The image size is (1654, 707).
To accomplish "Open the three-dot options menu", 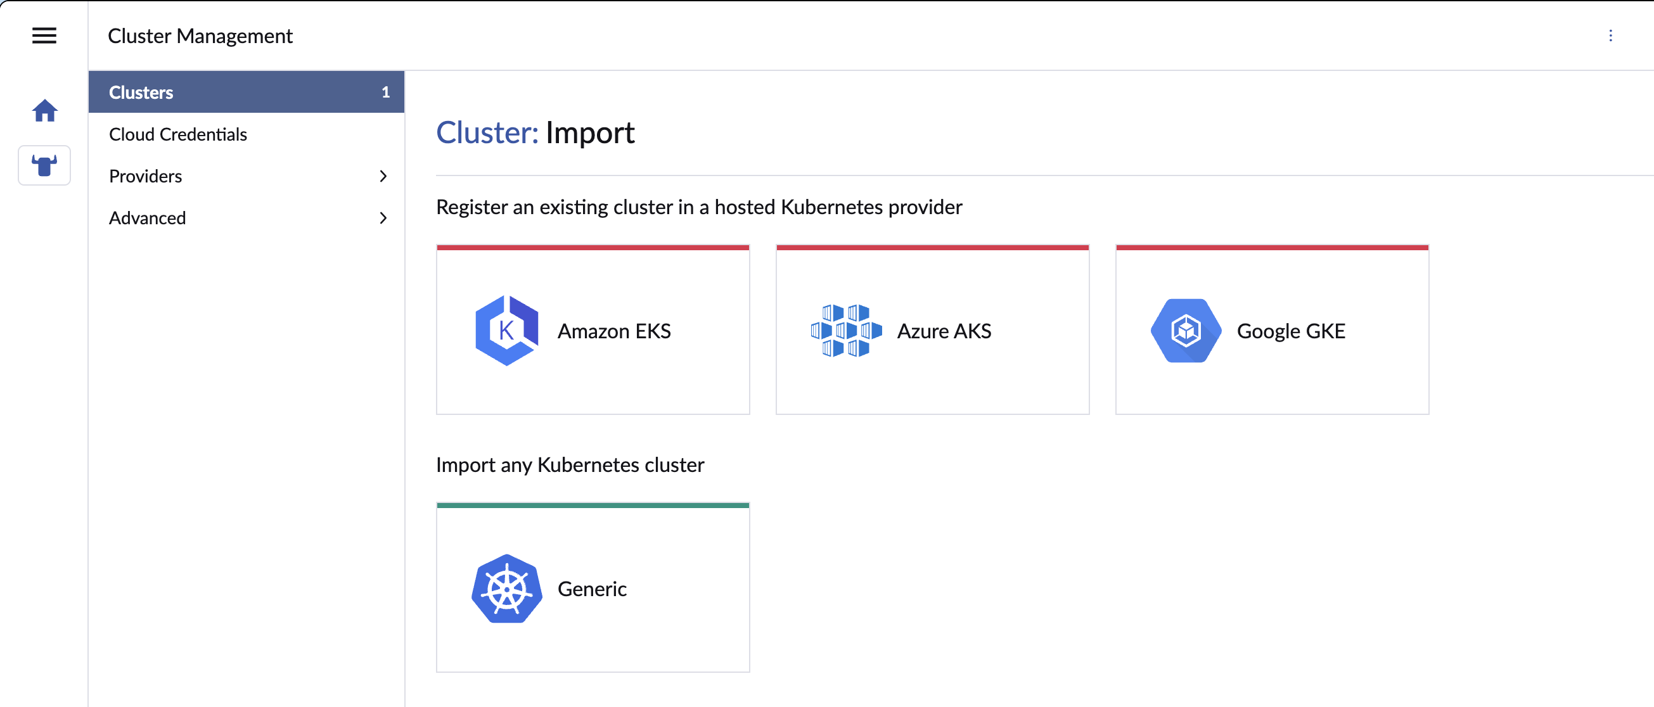I will coord(1610,35).
